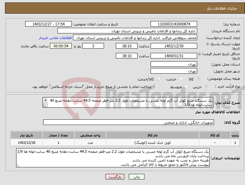Click the quantity cell 1 in the goods row
Image resolution: width=245 pixels, height=185 pixels.
pos(58,143)
